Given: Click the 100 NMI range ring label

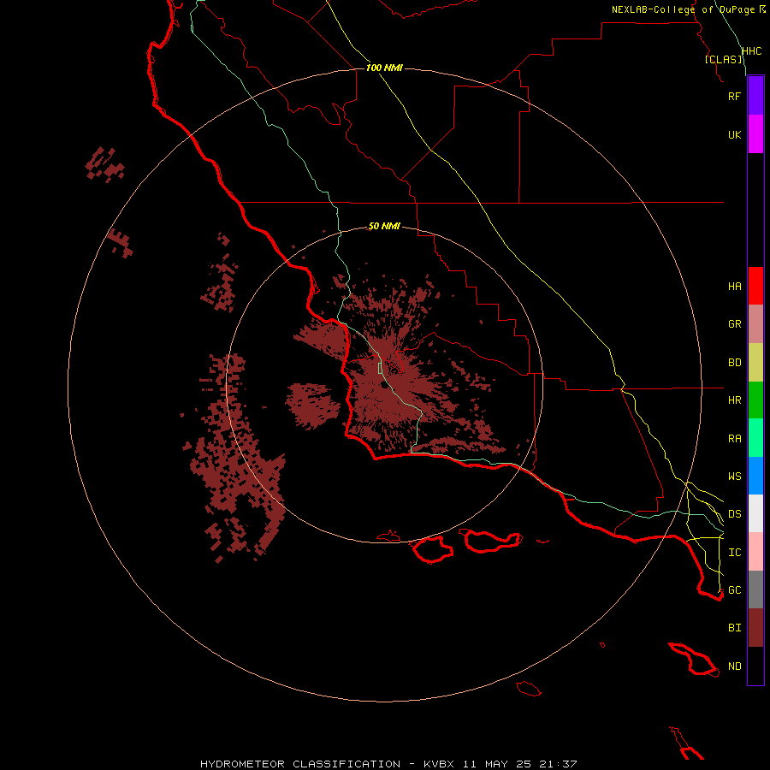Looking at the screenshot, I should point(384,68).
